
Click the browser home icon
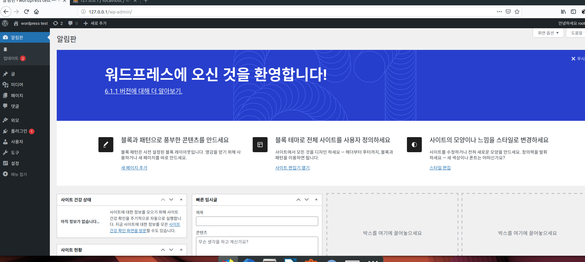click(x=36, y=12)
